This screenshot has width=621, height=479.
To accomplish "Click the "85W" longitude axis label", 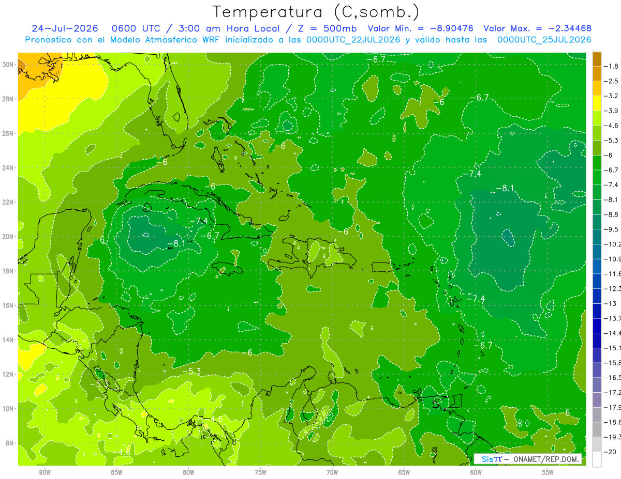I will click(x=116, y=473).
